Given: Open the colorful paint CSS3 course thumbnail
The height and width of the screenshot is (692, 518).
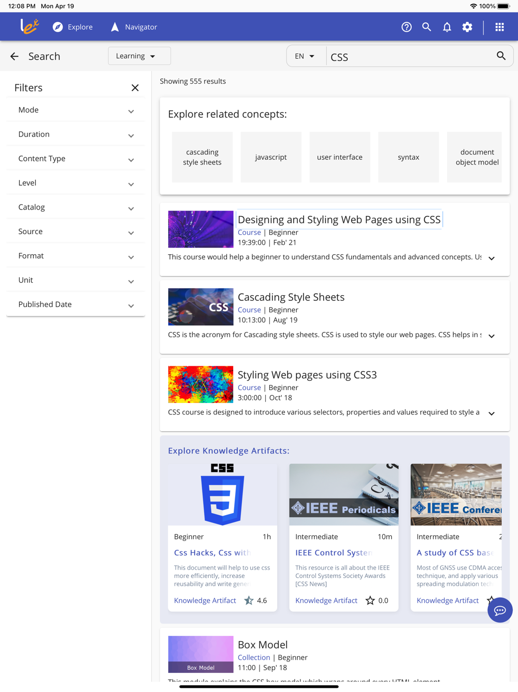Looking at the screenshot, I should tap(200, 384).
